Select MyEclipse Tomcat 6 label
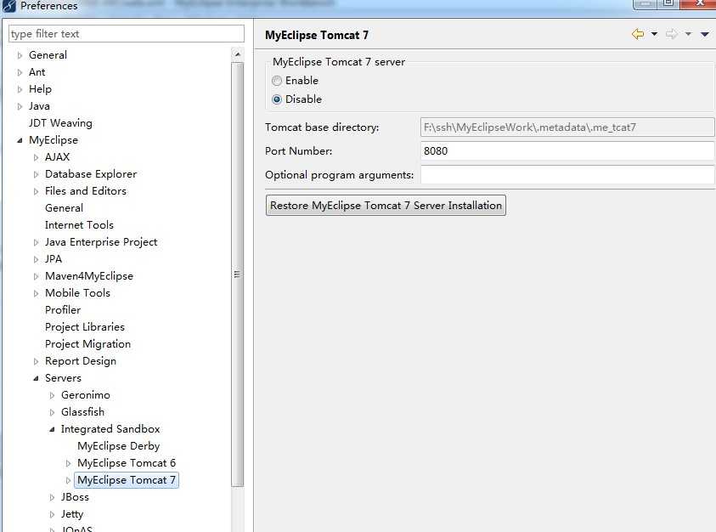Screen dimensions: 716x532 click(x=127, y=463)
